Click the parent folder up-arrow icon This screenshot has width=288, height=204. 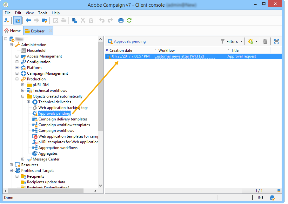click(45, 20)
